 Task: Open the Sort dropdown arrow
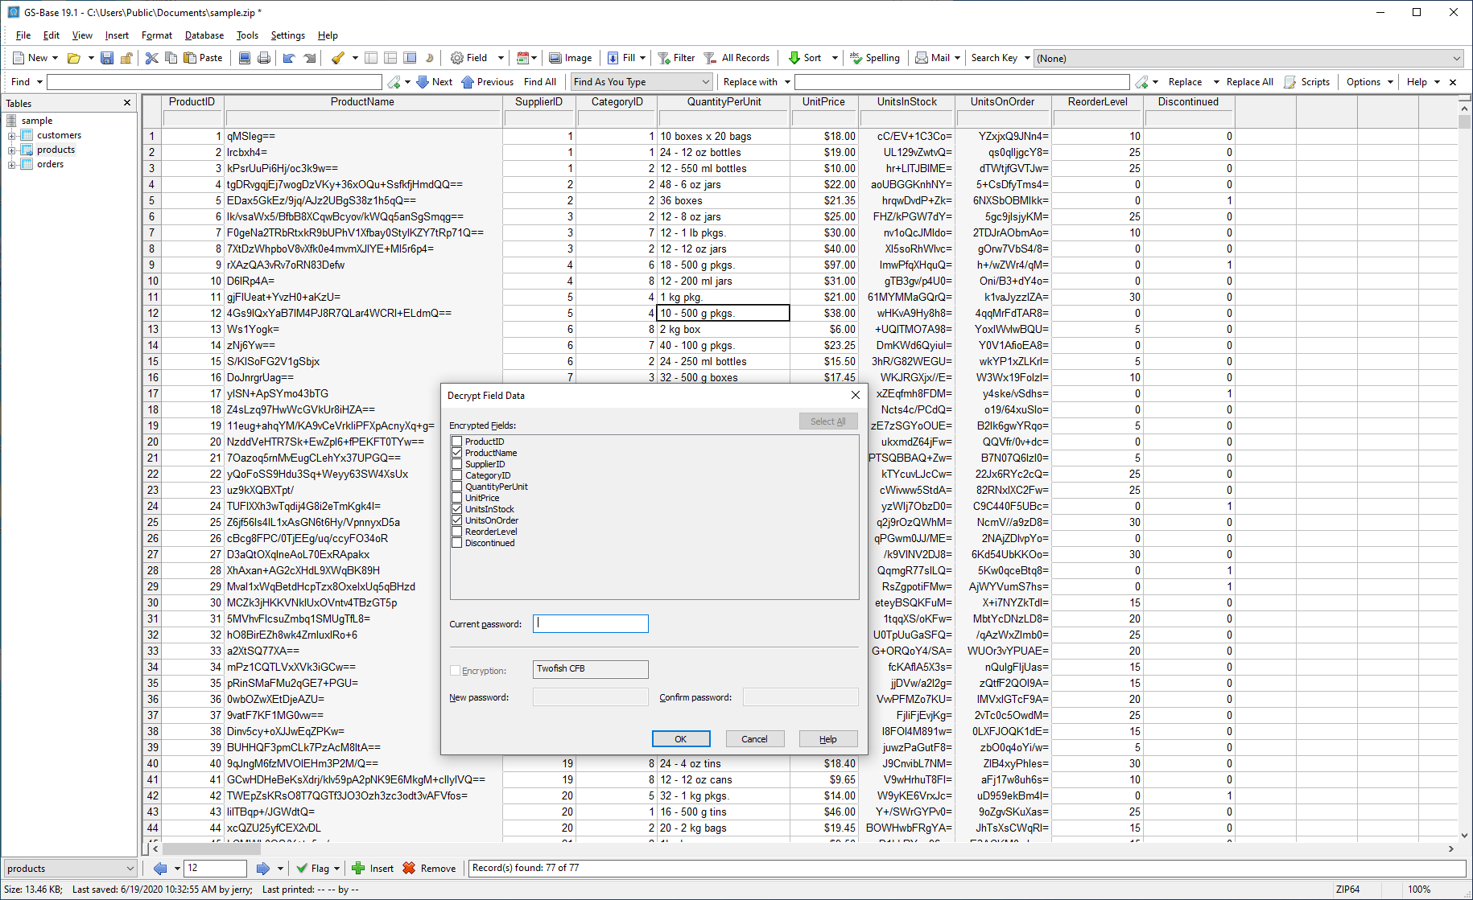[x=835, y=58]
